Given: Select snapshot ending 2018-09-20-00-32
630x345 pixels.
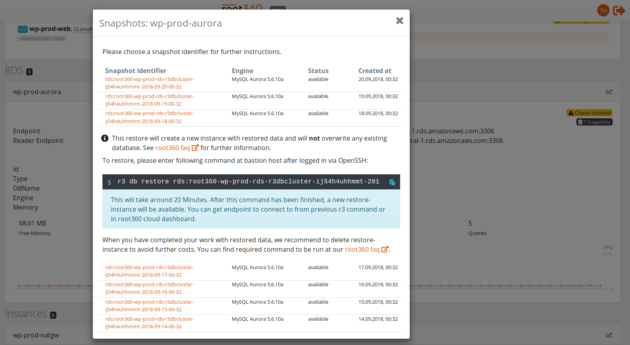Looking at the screenshot, I should pyautogui.click(x=149, y=83).
